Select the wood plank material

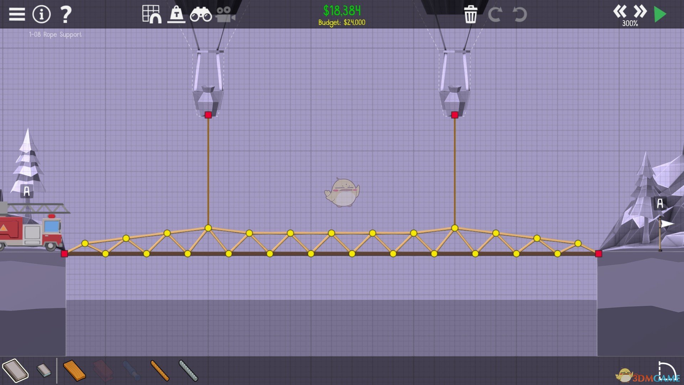(x=74, y=371)
